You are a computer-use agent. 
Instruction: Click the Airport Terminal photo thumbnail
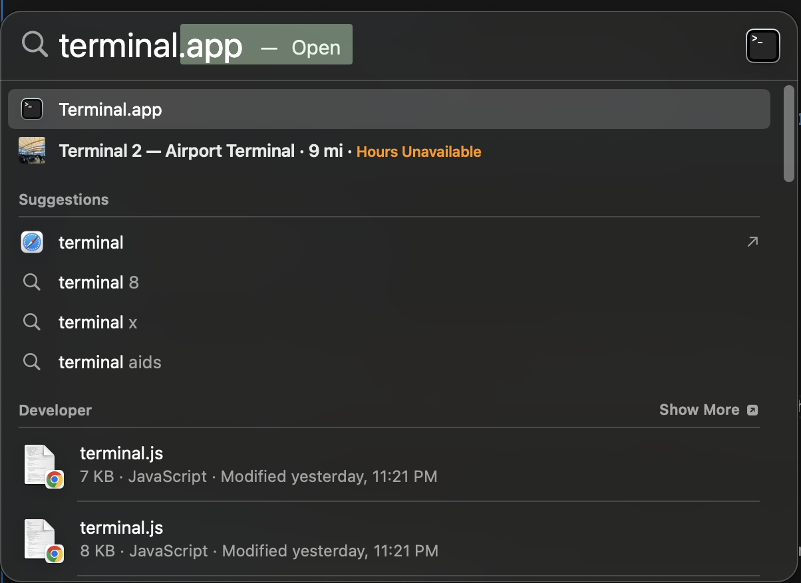[x=32, y=150]
